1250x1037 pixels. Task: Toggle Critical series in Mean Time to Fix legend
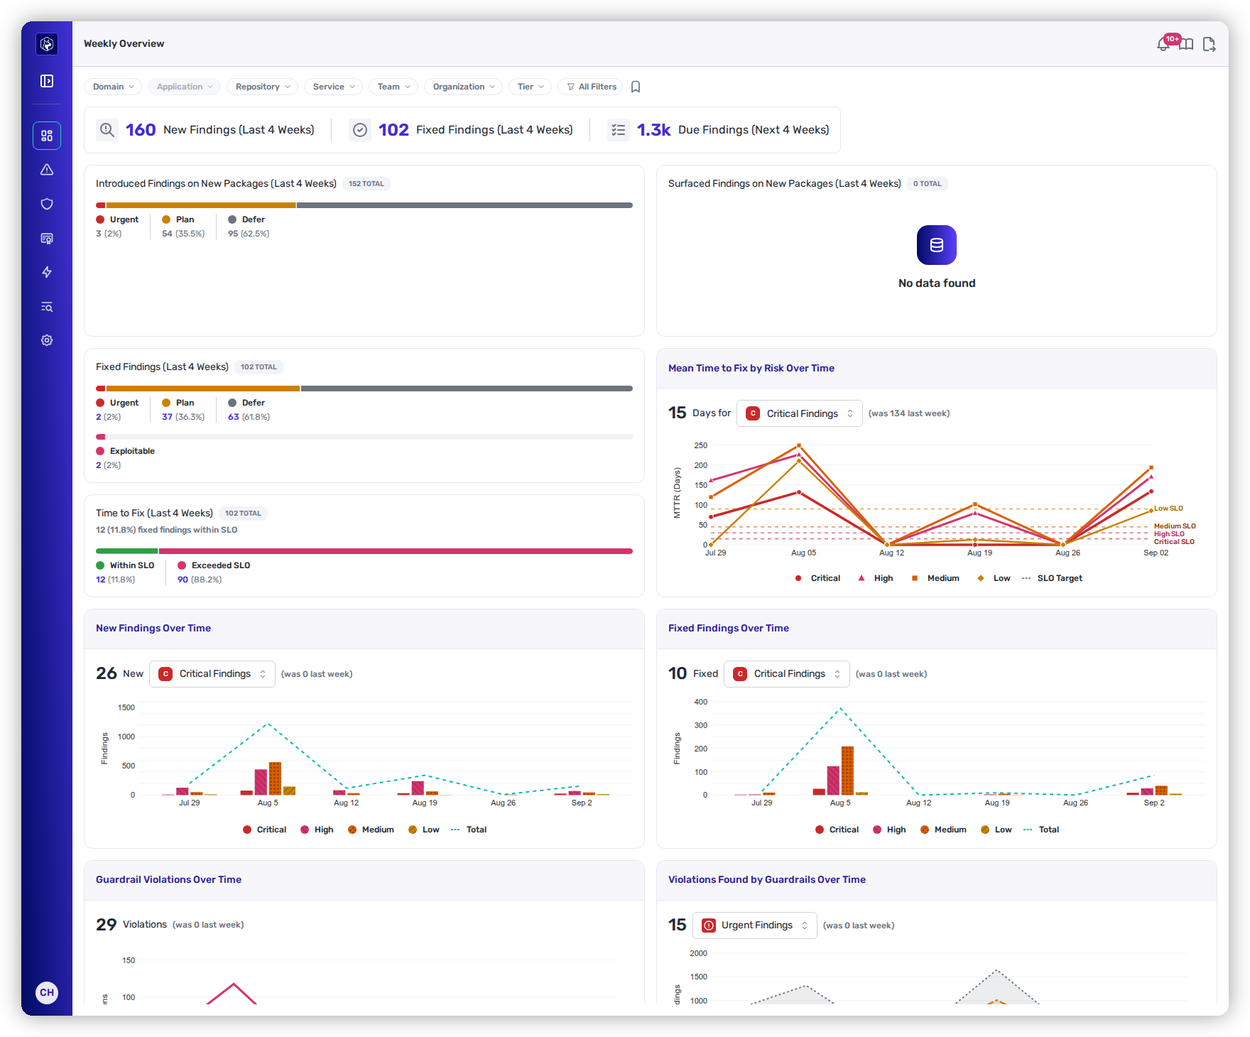click(817, 578)
